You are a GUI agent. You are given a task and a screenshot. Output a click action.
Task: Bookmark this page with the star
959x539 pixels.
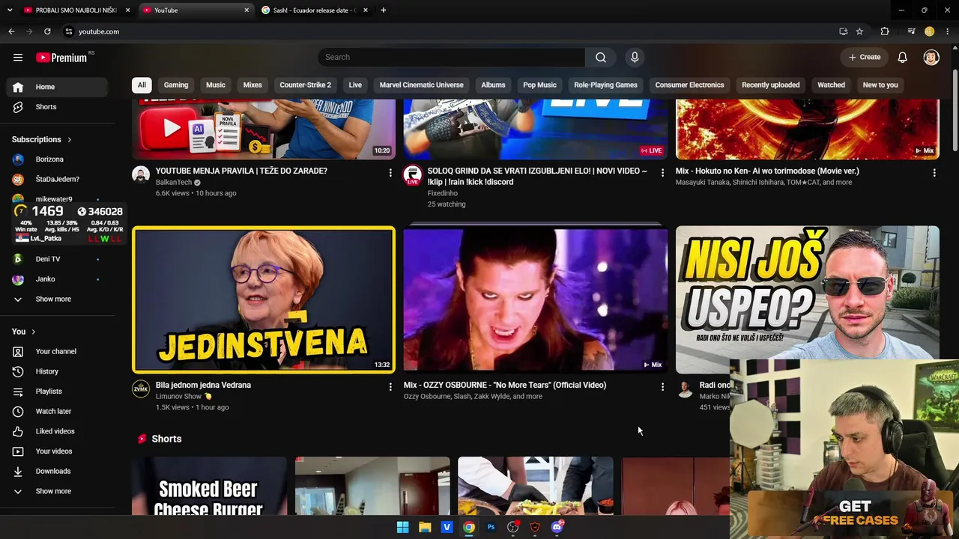tap(859, 31)
